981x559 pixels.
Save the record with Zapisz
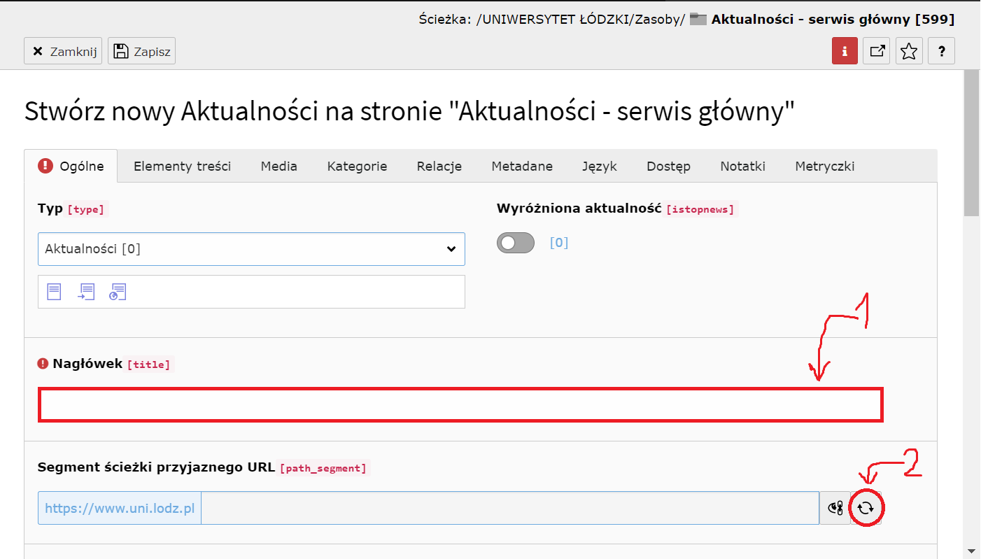pos(141,51)
